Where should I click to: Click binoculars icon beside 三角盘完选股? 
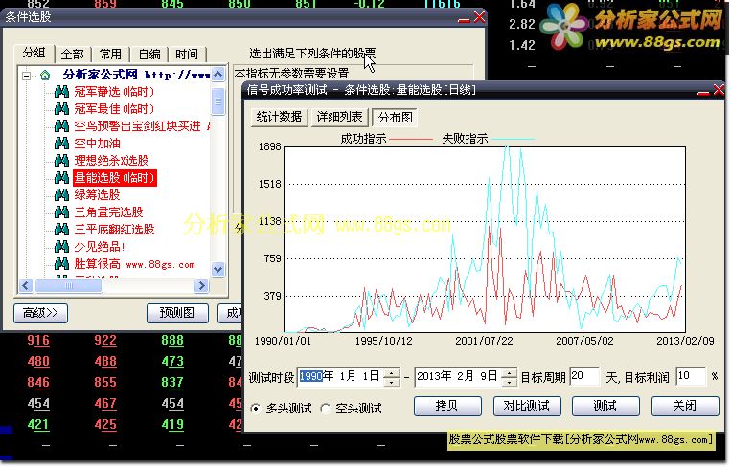point(61,211)
